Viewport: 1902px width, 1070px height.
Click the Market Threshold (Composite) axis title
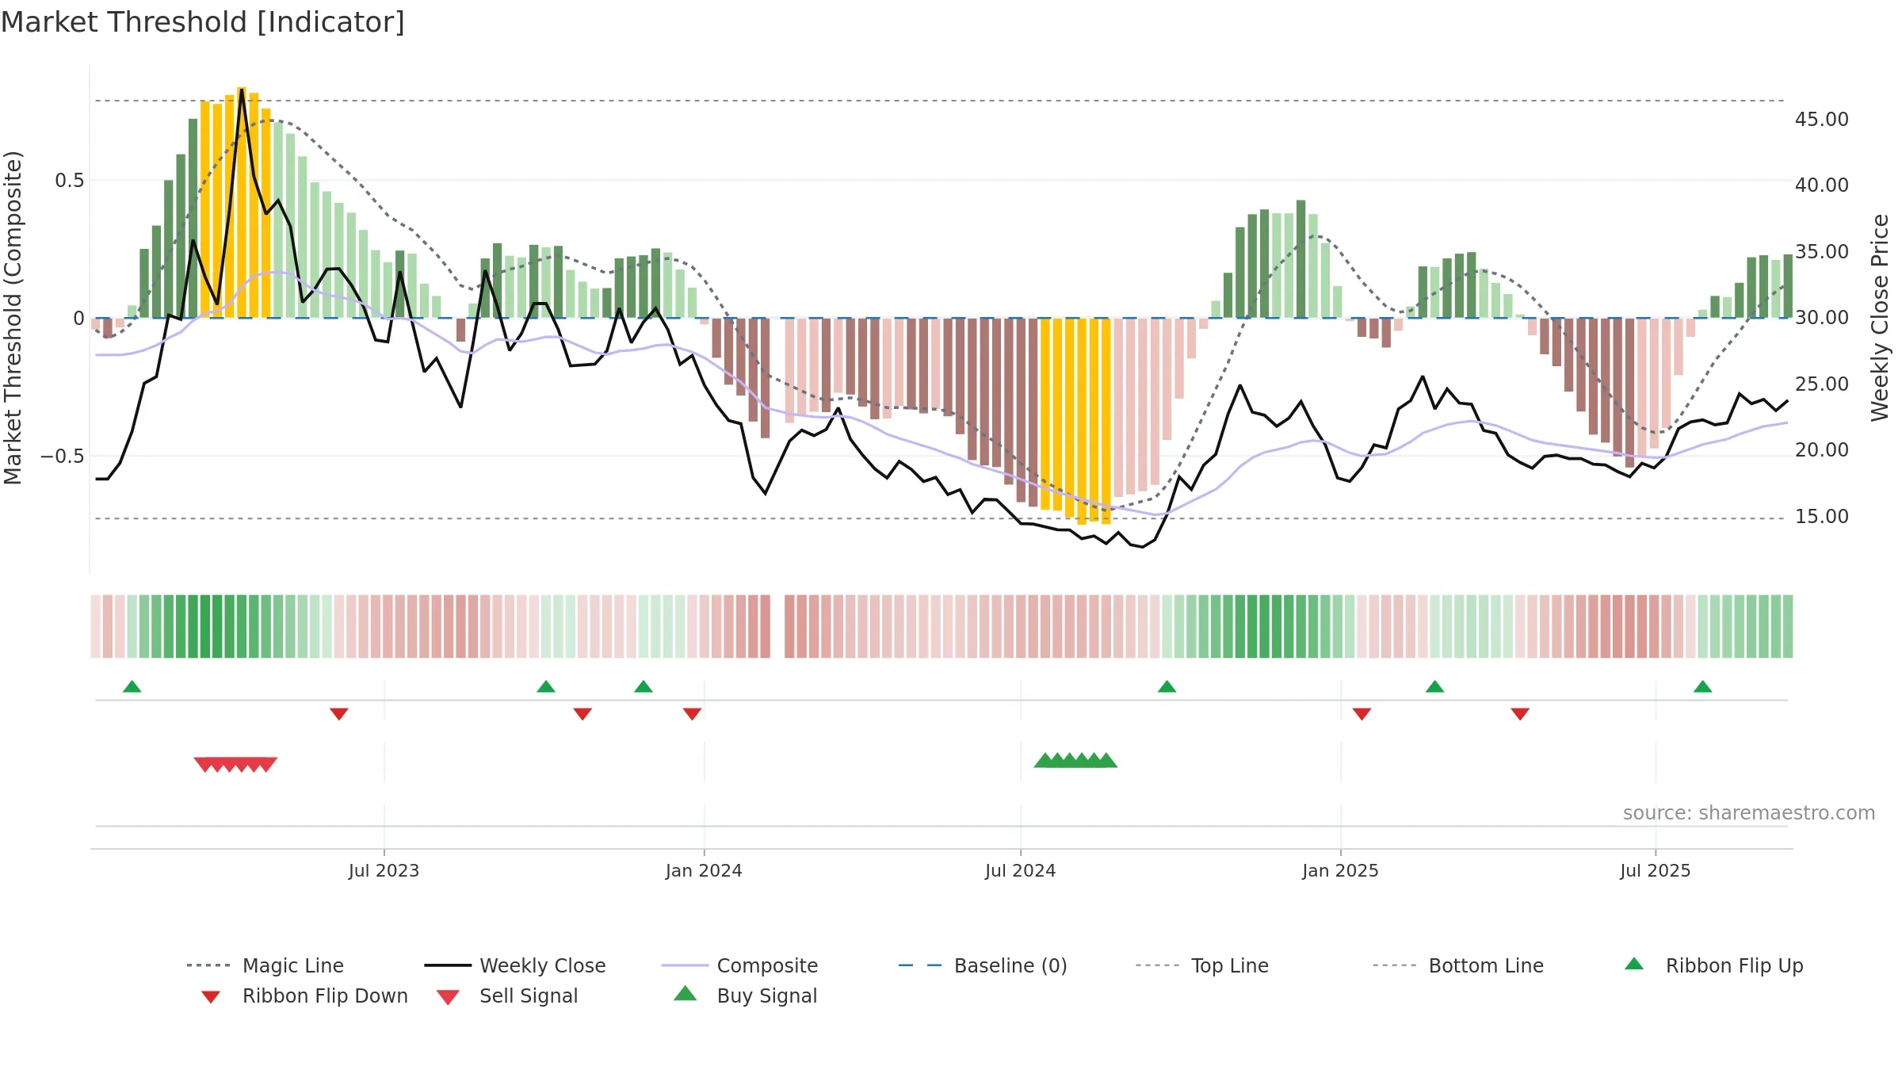tap(13, 318)
